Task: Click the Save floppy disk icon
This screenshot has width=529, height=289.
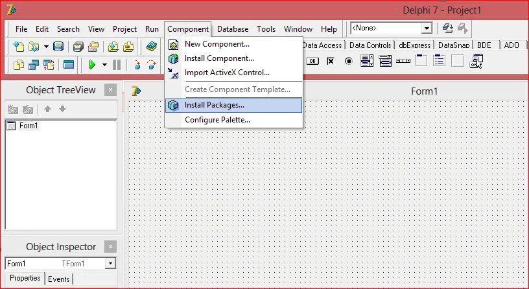Action: click(x=58, y=46)
